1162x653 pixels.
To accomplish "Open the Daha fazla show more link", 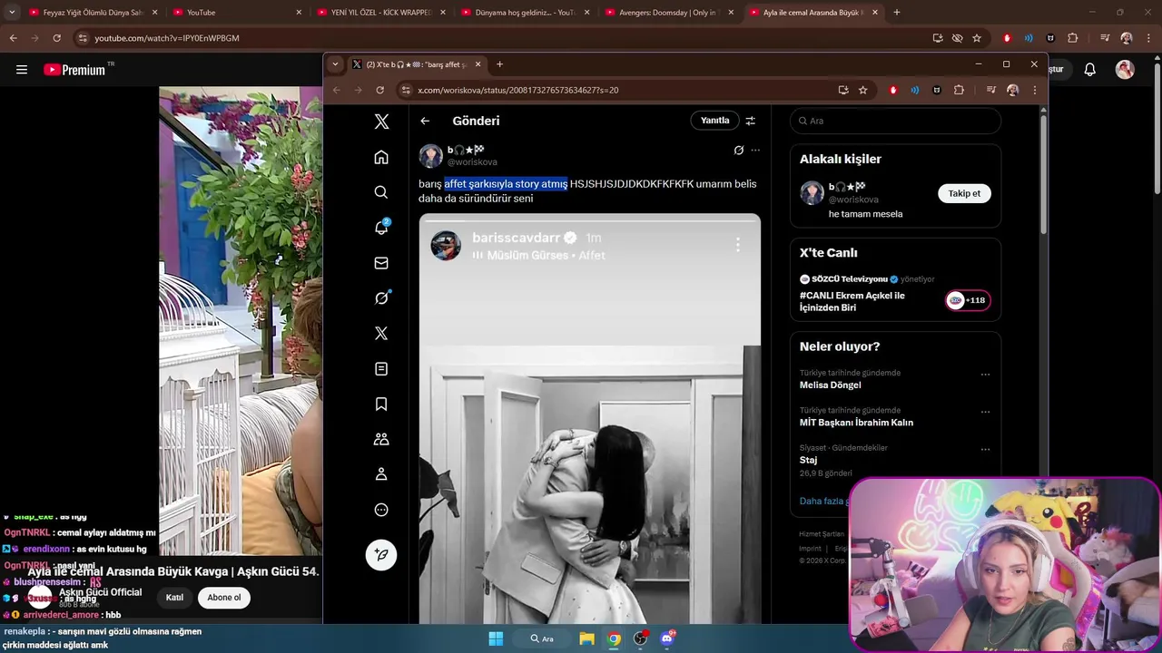I will coord(823,501).
